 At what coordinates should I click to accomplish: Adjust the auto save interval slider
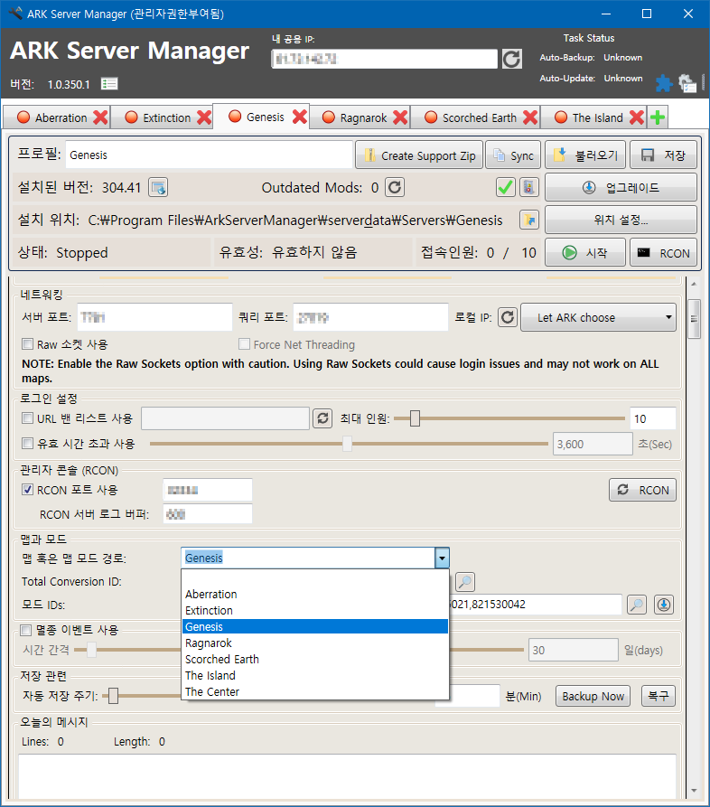pos(113,697)
